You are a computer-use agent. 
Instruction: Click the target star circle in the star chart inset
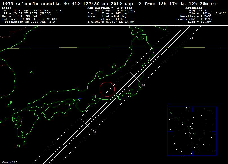click(x=192, y=131)
